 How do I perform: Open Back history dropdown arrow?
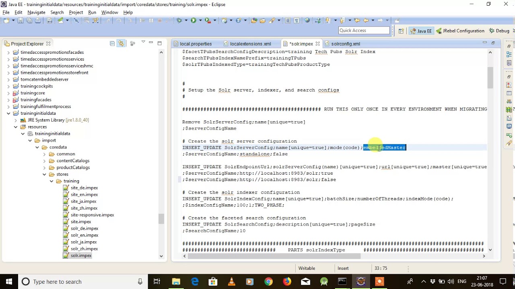[x=373, y=20]
